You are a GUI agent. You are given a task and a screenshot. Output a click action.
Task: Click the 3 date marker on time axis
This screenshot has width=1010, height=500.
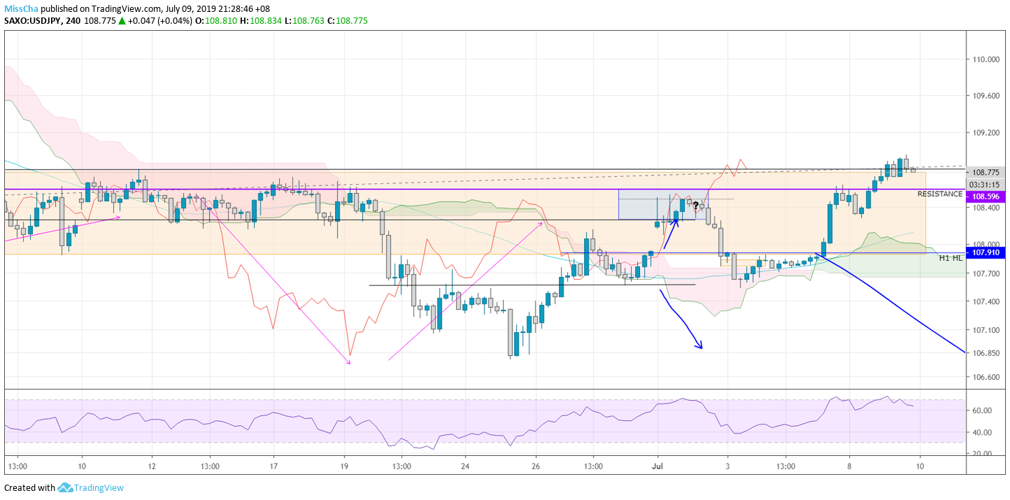tap(728, 466)
